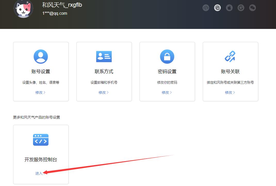
Task: Open the highlighted QWeather spiral logo icon
Action: pos(217,7)
